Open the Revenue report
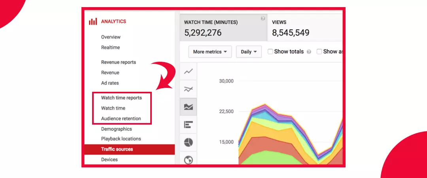 (110, 72)
